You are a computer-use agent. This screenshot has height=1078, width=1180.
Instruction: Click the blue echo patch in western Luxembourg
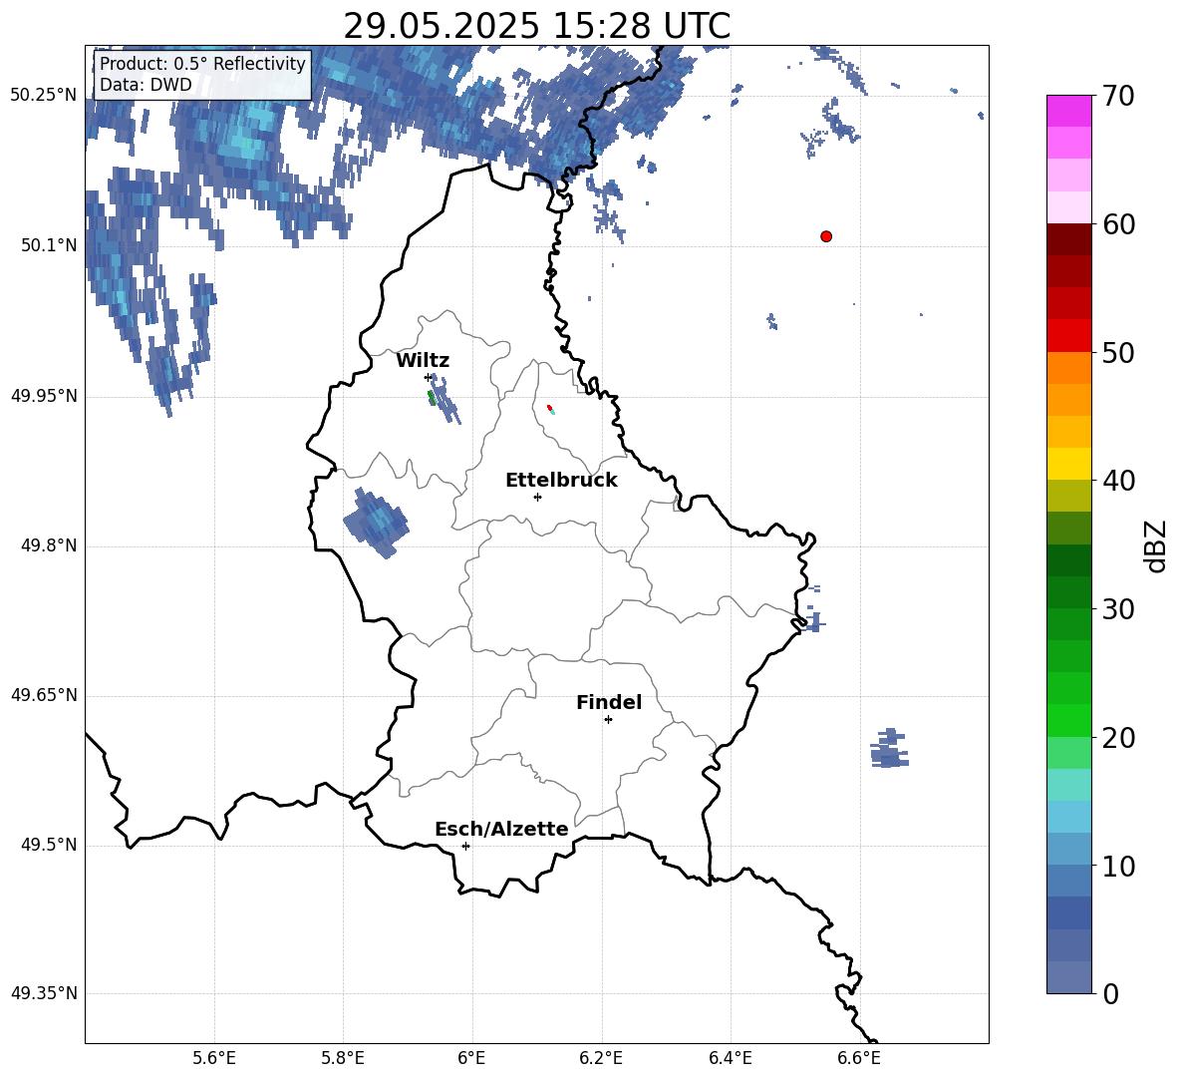[377, 523]
